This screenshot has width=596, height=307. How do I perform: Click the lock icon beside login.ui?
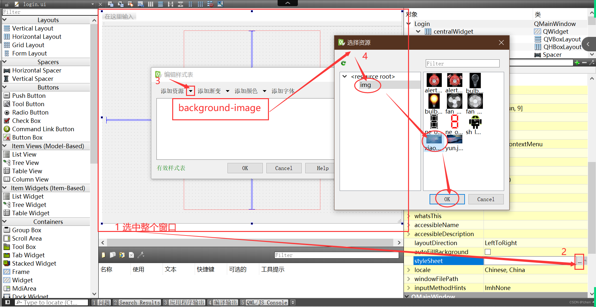point(7,4)
